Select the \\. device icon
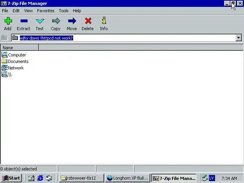Image resolution: width=244 pixels, height=183 pixels. click(4, 74)
